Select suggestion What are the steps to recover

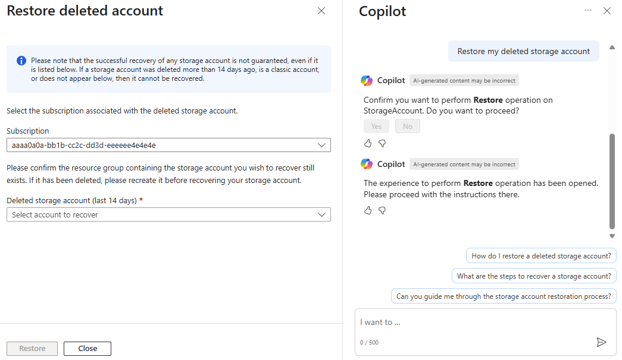[534, 276]
